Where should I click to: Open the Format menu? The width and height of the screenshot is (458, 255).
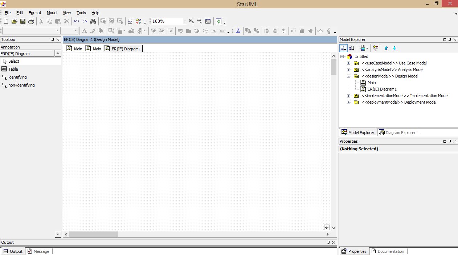coord(35,13)
